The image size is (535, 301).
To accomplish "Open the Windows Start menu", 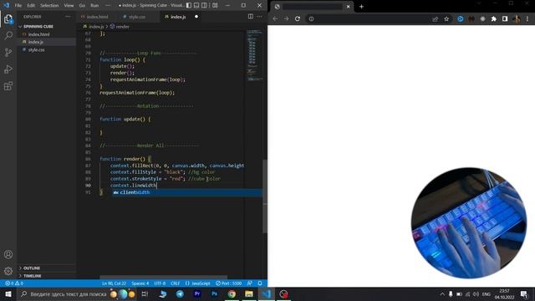I will coord(8,293).
